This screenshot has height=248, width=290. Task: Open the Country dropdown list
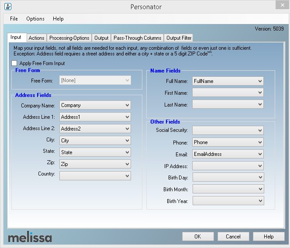tap(127, 176)
